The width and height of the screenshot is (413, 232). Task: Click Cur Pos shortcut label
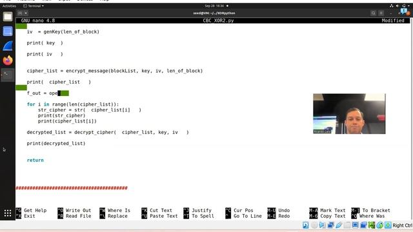(243, 211)
